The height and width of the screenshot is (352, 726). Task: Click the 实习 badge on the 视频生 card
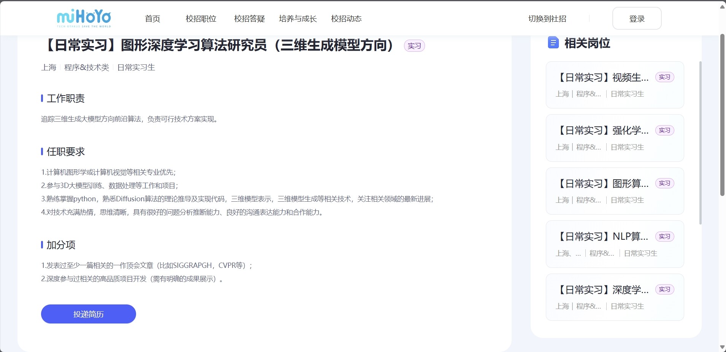click(664, 77)
